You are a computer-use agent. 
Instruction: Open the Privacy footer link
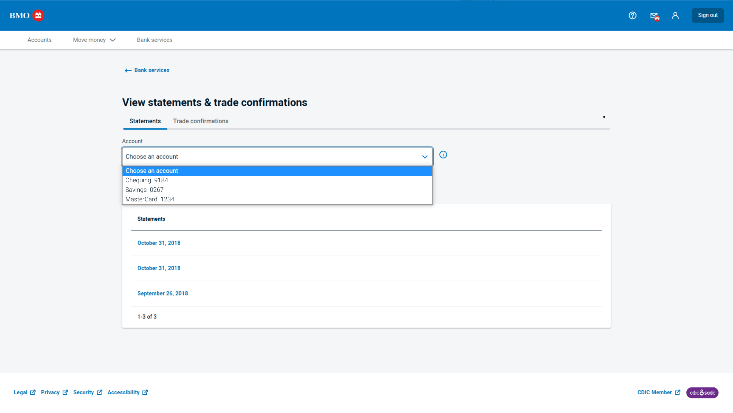[x=50, y=392]
